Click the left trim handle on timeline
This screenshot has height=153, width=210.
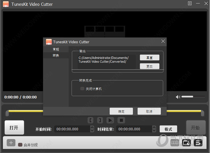(x=7, y=113)
